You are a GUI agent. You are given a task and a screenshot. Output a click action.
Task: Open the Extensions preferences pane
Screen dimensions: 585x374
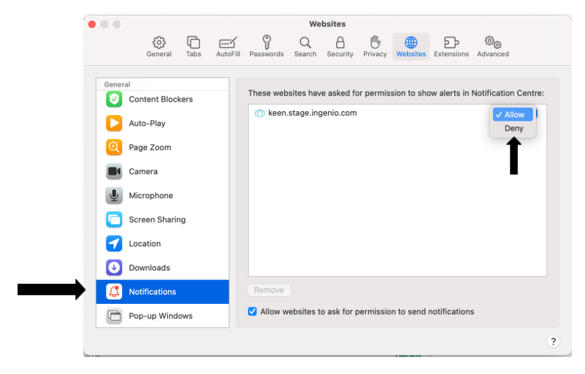451,47
